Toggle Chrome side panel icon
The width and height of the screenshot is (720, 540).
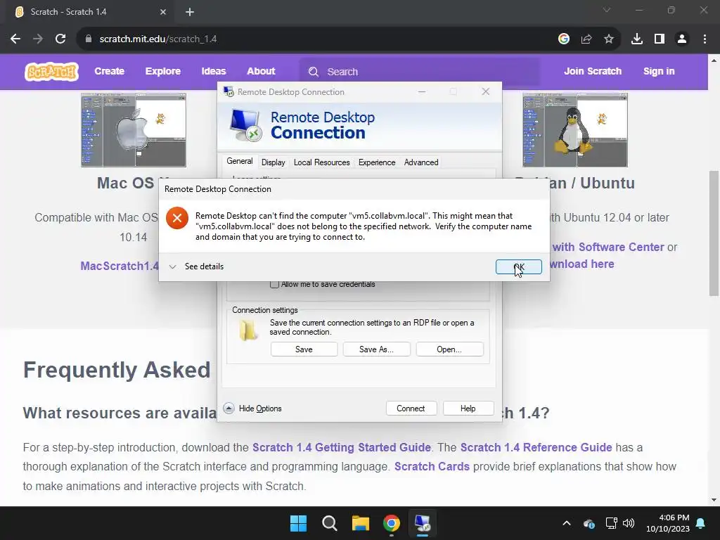click(x=660, y=39)
